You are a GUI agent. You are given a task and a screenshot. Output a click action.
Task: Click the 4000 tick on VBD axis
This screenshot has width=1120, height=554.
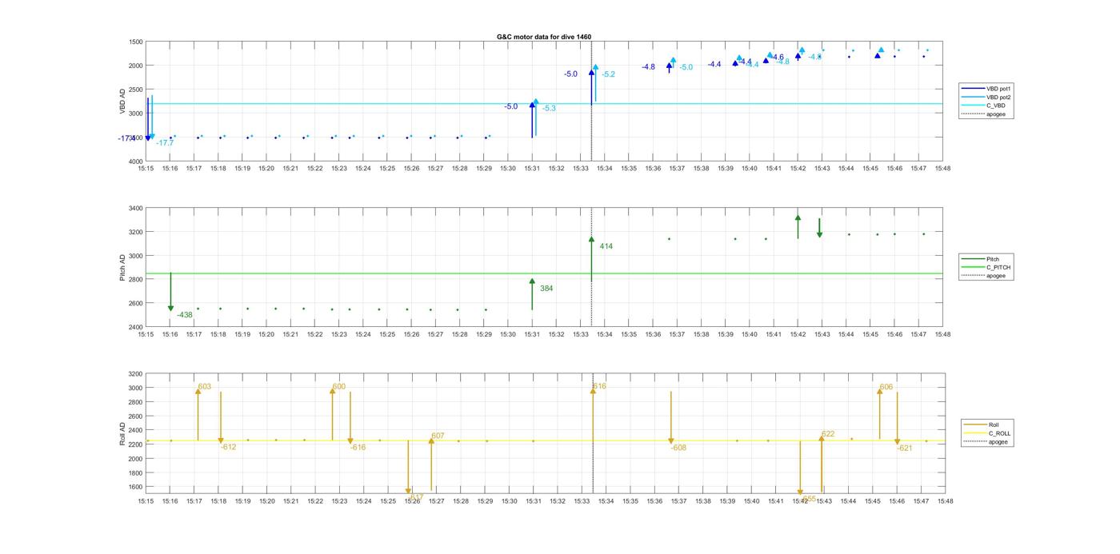coord(136,161)
